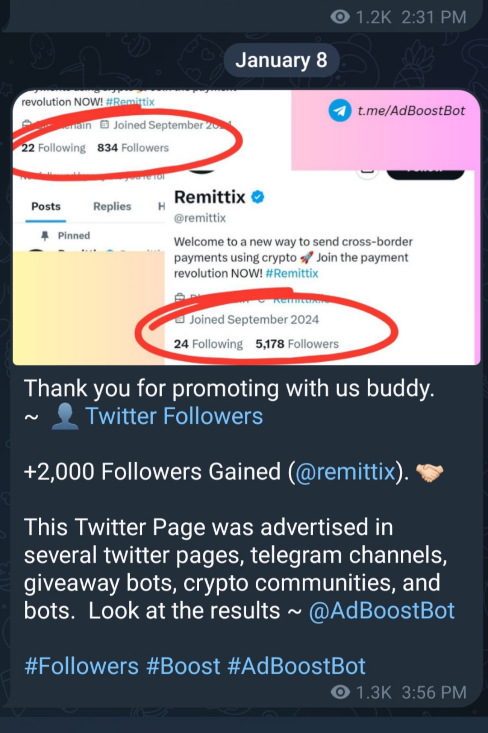Click the January 8 date pill
Viewport: 488px width, 733px height.
[x=281, y=60]
